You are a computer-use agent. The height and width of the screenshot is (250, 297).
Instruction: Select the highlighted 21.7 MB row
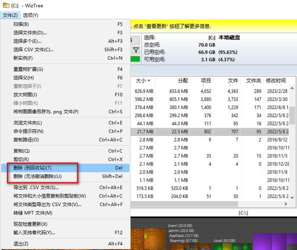coord(210,131)
